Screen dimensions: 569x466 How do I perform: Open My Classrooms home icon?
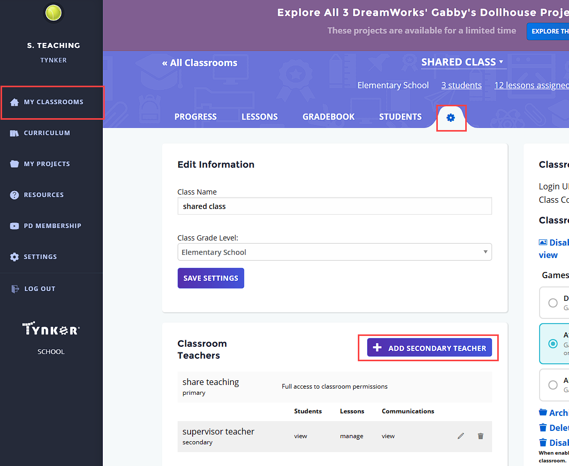click(14, 102)
